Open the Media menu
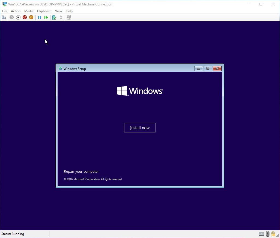The height and width of the screenshot is (238, 280). tap(29, 11)
